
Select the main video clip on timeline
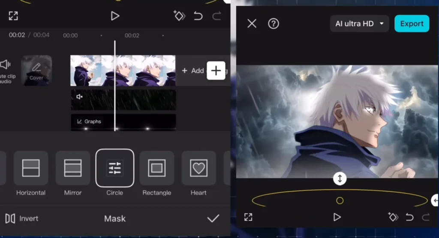(x=123, y=71)
